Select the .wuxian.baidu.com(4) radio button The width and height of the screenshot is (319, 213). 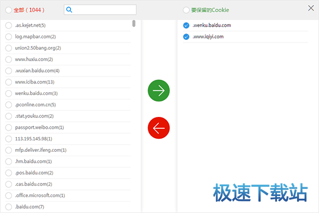[x=9, y=70]
